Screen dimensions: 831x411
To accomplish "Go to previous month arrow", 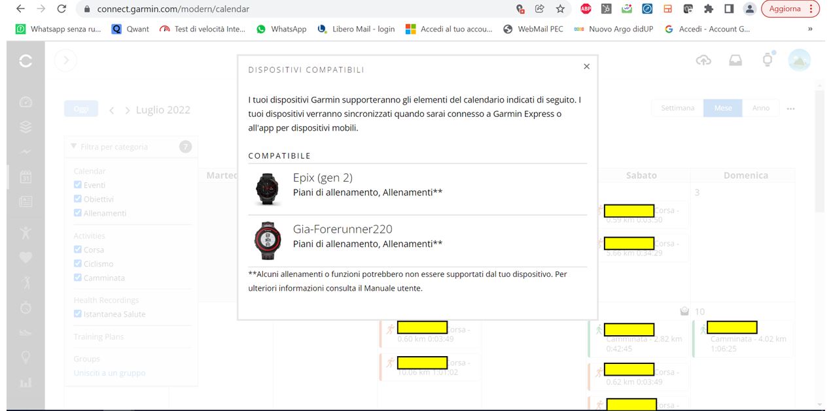I will (112, 110).
